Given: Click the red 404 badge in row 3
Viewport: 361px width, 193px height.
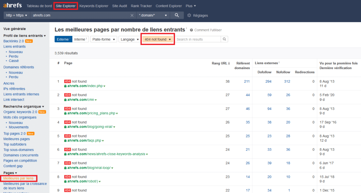Looking at the screenshot, I should pyautogui.click(x=68, y=109).
